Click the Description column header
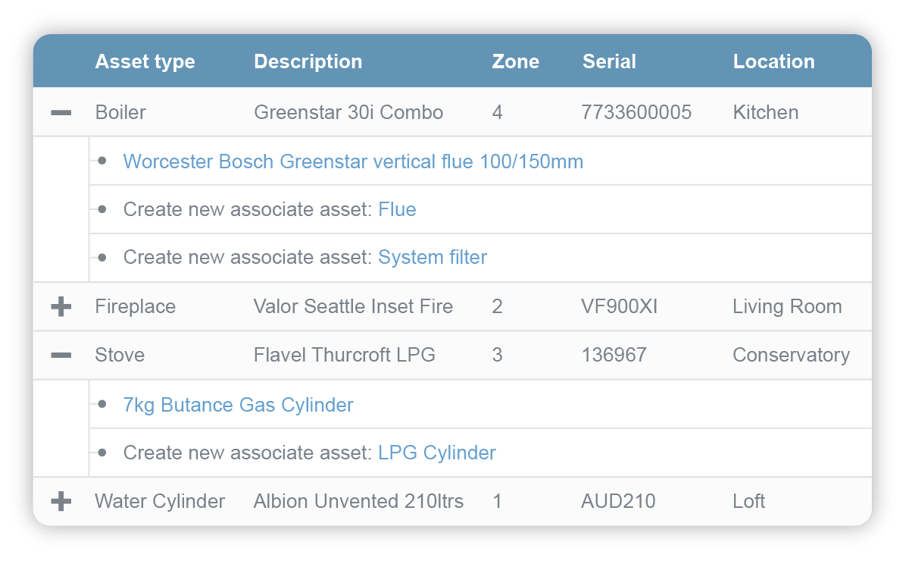This screenshot has height=564, width=909. coord(308,61)
